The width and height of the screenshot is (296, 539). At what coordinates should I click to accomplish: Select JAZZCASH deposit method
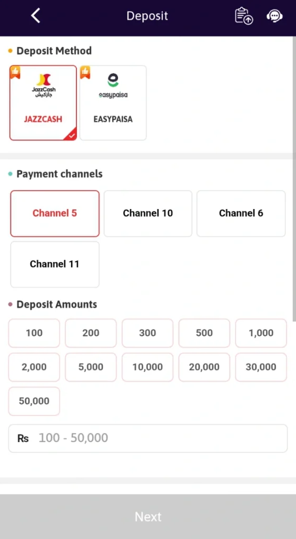43,103
